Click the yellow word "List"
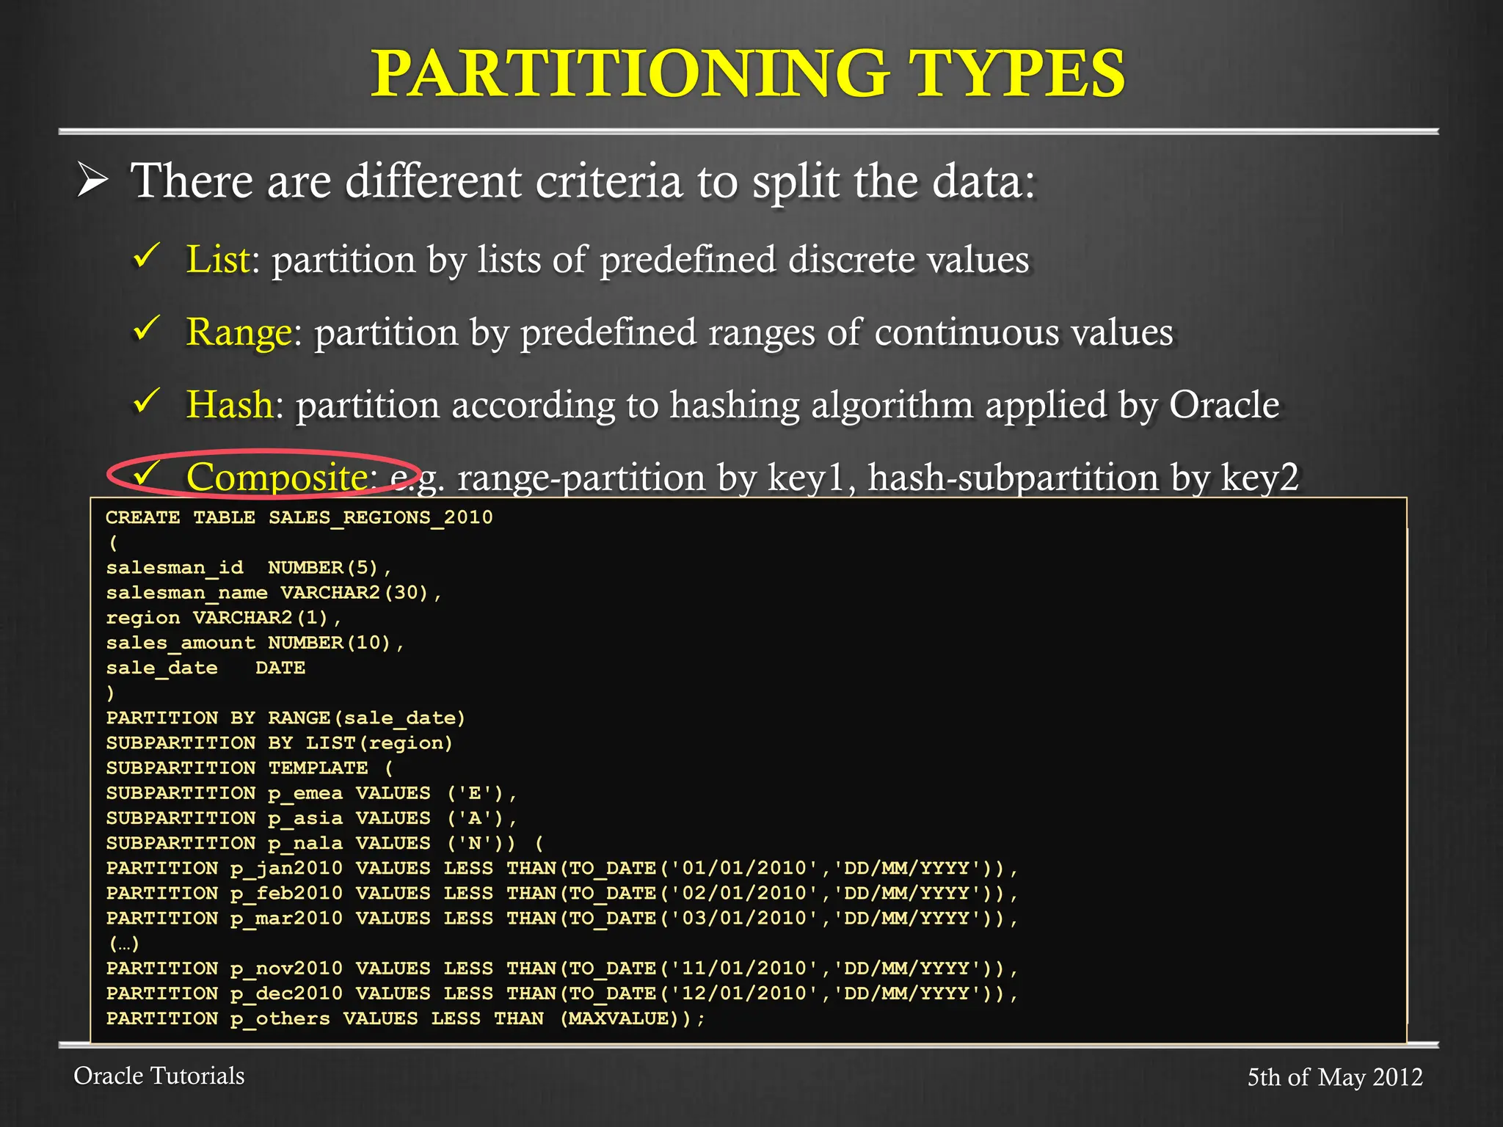The height and width of the screenshot is (1127, 1503). click(x=218, y=259)
